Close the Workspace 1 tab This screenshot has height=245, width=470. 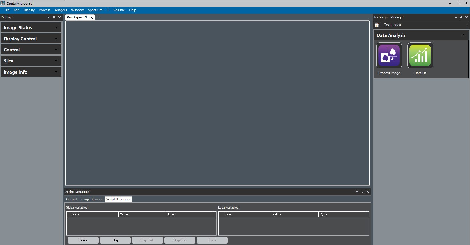tap(92, 17)
